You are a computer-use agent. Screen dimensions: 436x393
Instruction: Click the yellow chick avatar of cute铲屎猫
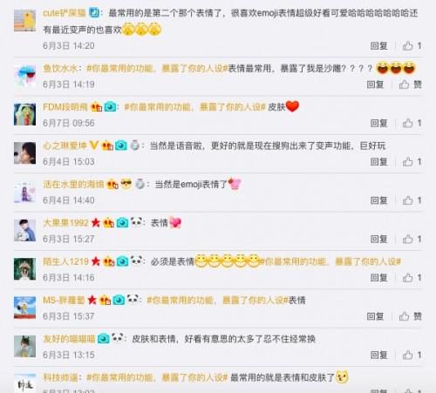pos(25,20)
